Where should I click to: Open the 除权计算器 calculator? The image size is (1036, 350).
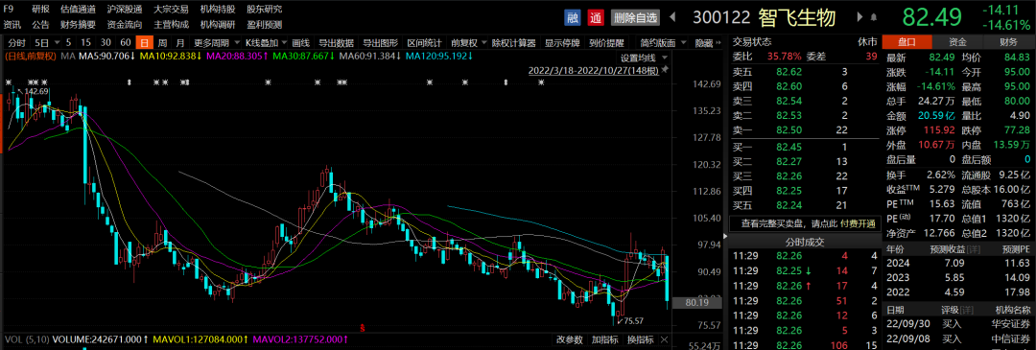[x=513, y=43]
